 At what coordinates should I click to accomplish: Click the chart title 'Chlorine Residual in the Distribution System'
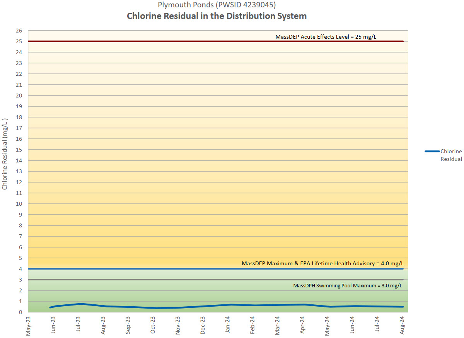pyautogui.click(x=217, y=16)
